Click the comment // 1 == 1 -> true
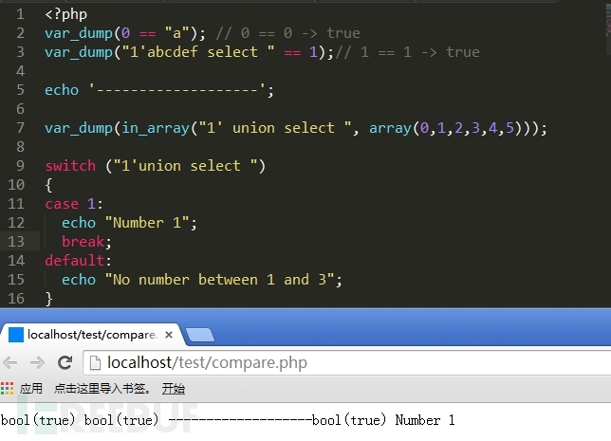The width and height of the screenshot is (611, 441). [x=408, y=52]
